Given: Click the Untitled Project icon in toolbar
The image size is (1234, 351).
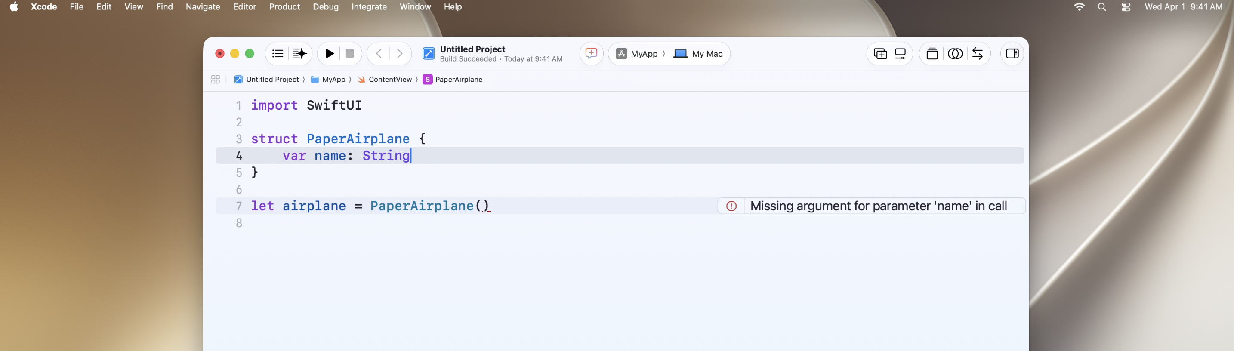Looking at the screenshot, I should click(x=429, y=54).
